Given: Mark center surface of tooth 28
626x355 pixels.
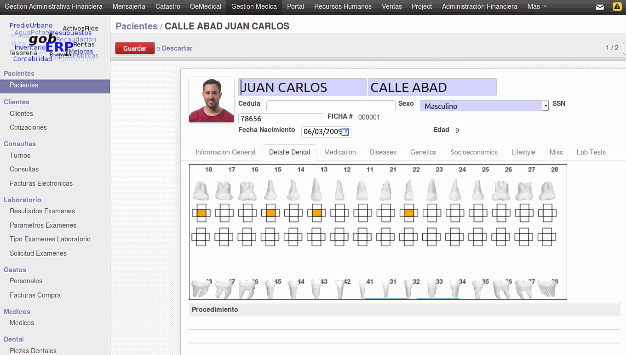Looking at the screenshot, I should click(x=547, y=213).
